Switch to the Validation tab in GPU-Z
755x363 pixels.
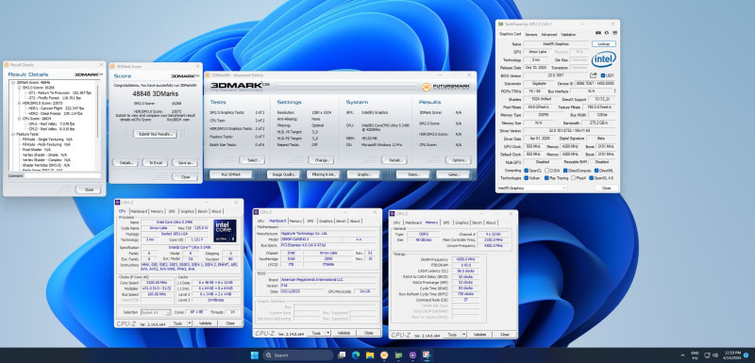(568, 35)
